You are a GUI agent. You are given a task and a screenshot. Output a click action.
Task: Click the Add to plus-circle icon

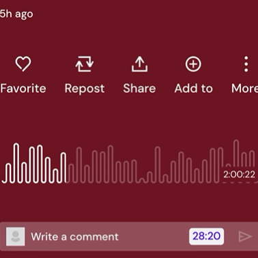coord(193,64)
